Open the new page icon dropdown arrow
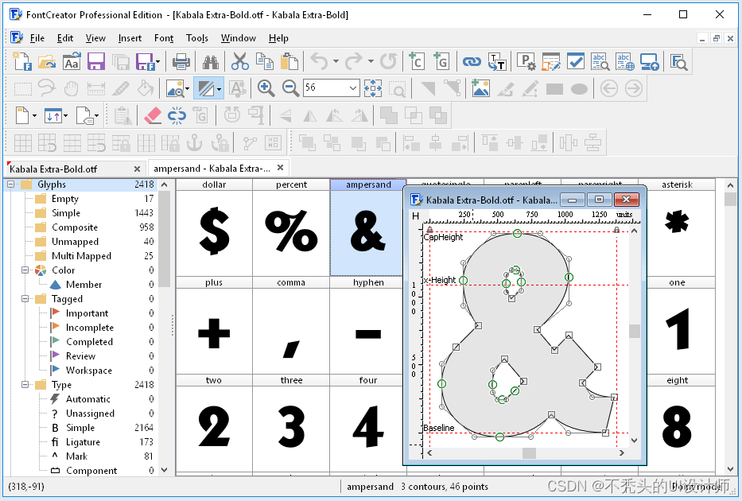This screenshot has width=742, height=501. [x=34, y=115]
